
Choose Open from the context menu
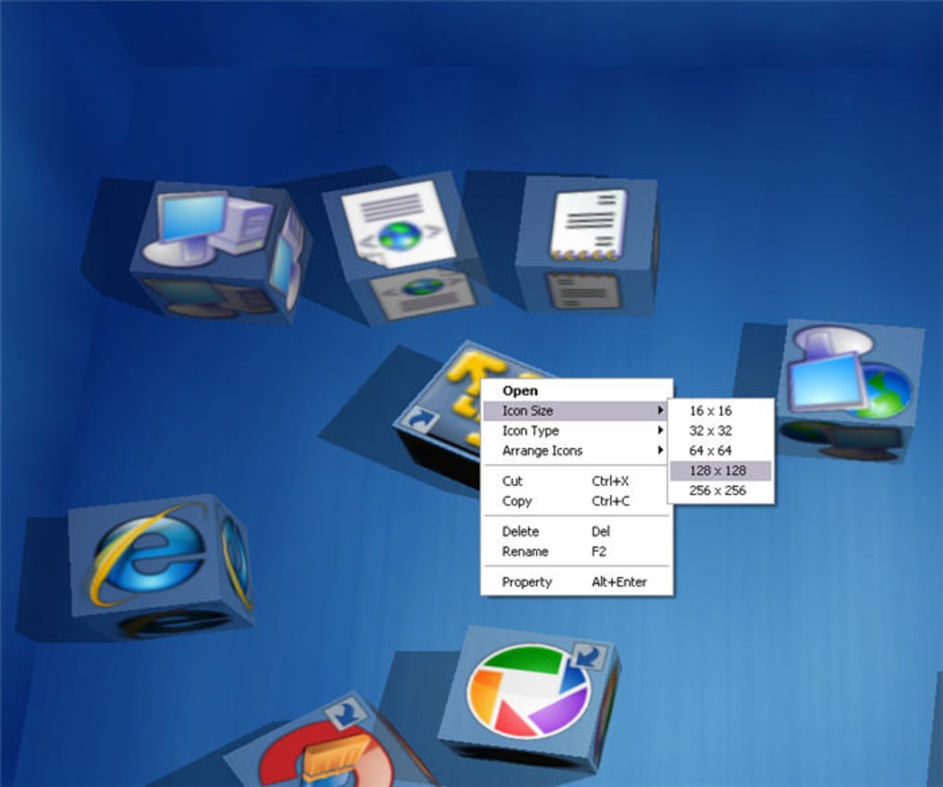click(520, 390)
